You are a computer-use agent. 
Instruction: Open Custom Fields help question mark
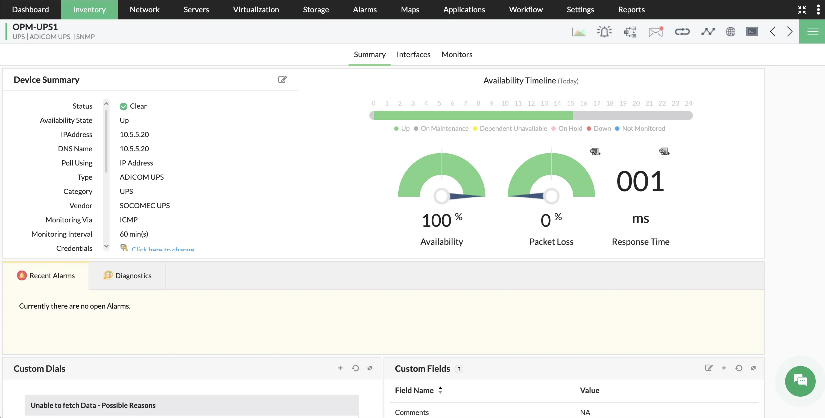pyautogui.click(x=459, y=369)
